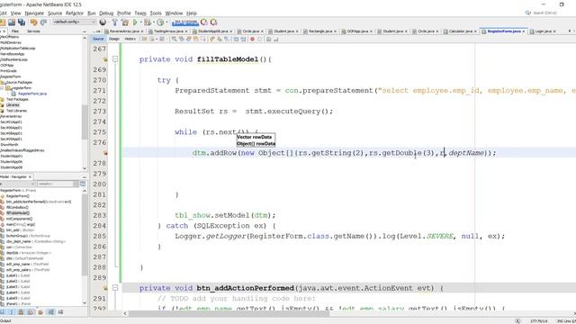Image resolution: width=576 pixels, height=324 pixels.
Task: Switch to the Calculator.java tab
Action: pyautogui.click(x=460, y=31)
